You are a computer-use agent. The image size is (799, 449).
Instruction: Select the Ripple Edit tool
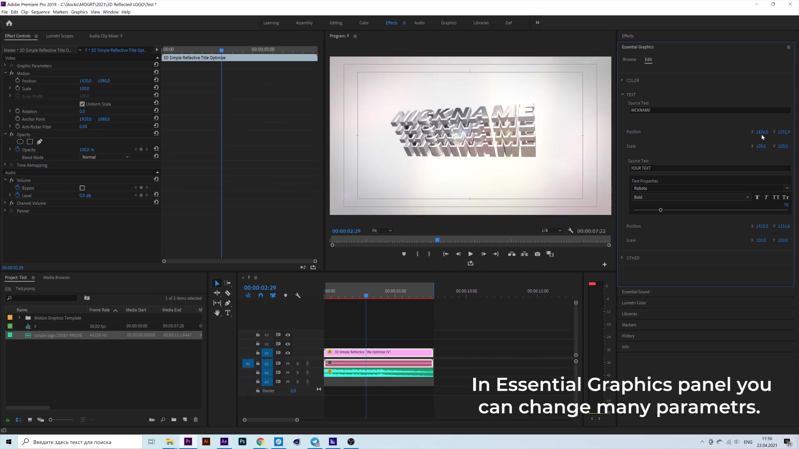(217, 293)
